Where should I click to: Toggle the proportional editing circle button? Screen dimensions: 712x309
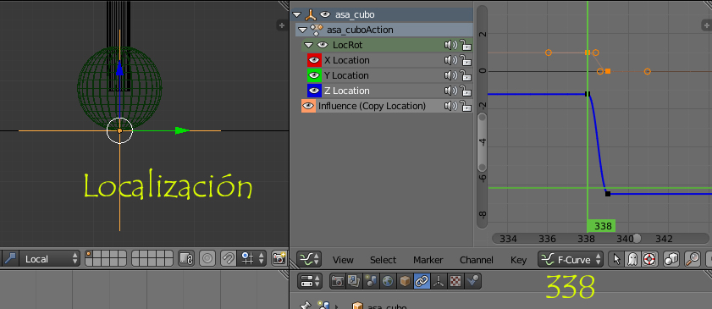coord(207,259)
